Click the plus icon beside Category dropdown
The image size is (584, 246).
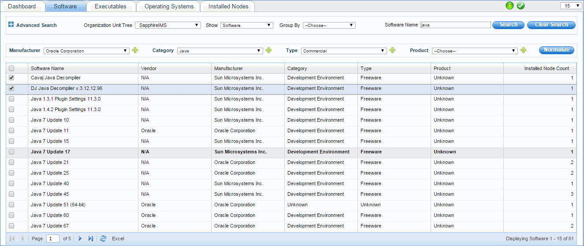(268, 50)
